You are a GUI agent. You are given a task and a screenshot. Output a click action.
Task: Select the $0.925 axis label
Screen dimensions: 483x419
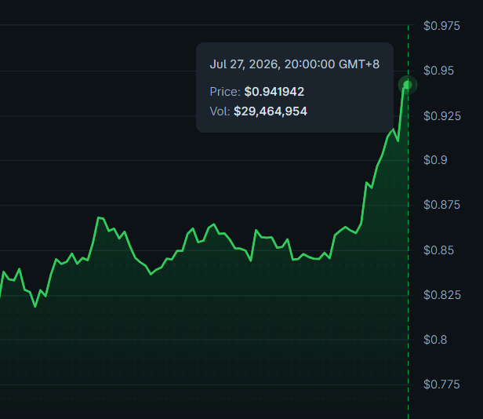(442, 116)
